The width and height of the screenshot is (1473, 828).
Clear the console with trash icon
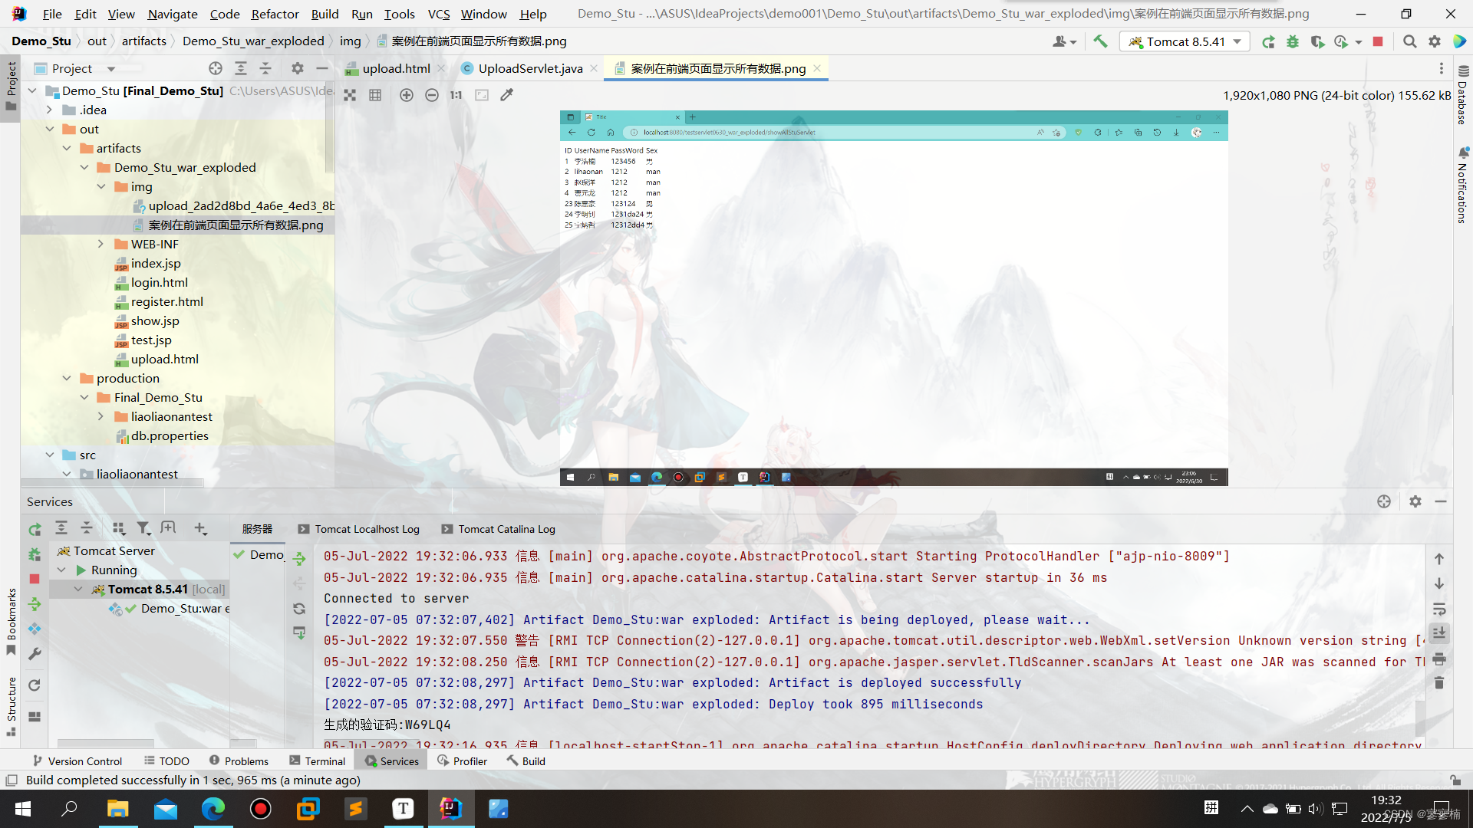click(1439, 682)
